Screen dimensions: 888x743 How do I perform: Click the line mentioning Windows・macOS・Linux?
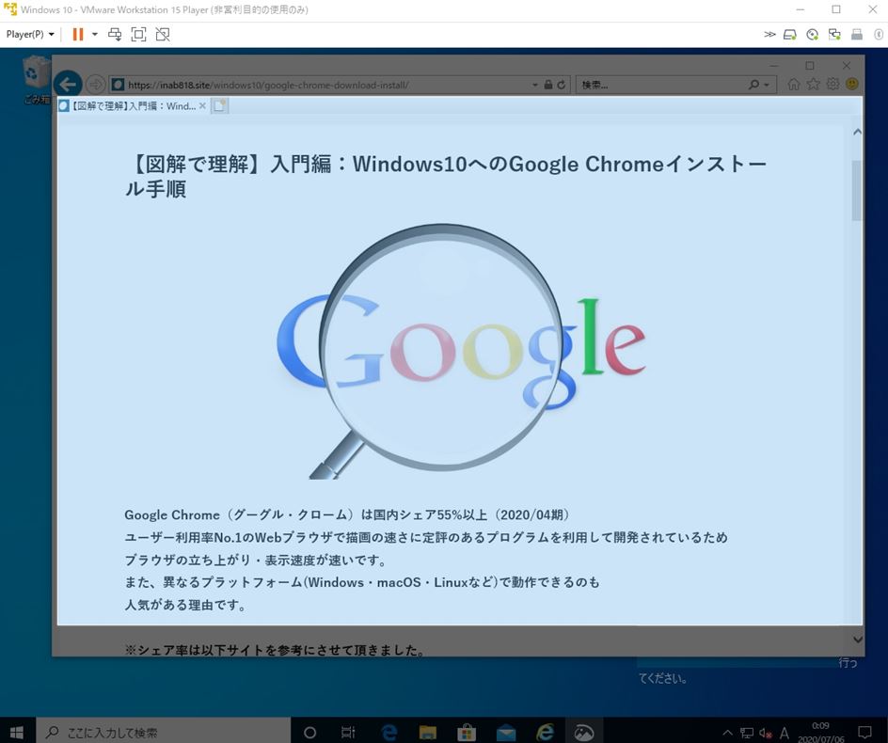(362, 582)
